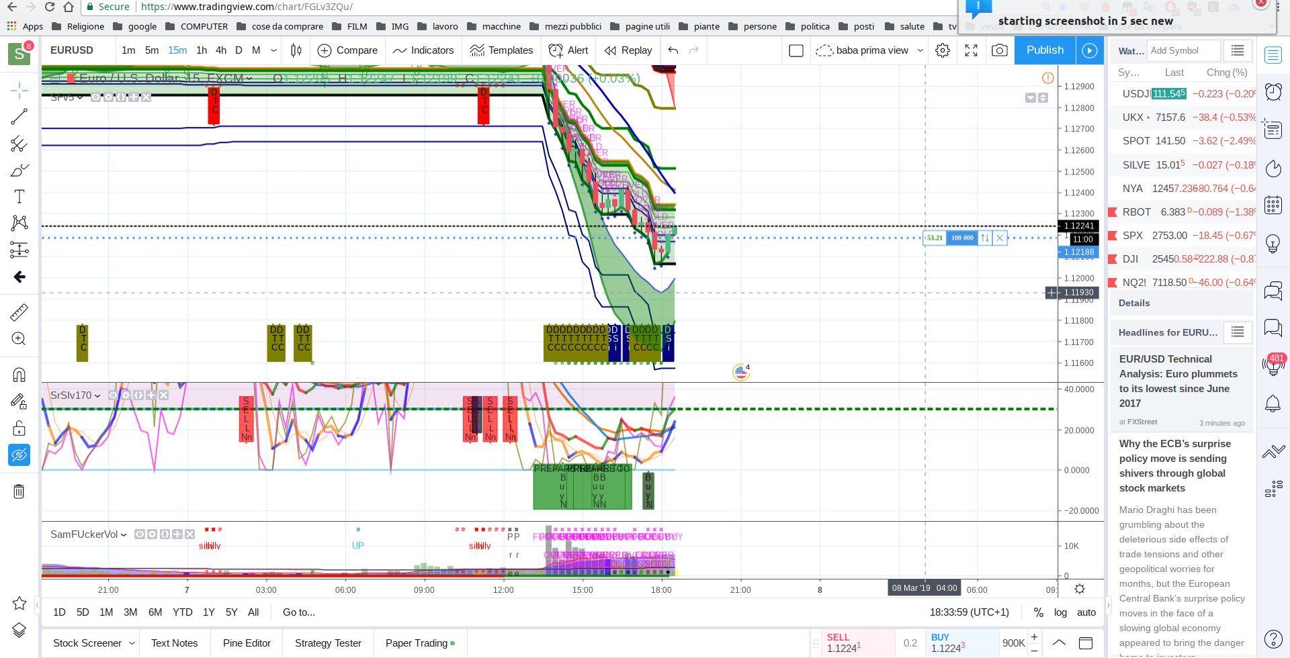Type in Add Symbol field
Image resolution: width=1290 pixels, height=658 pixels.
click(1183, 50)
